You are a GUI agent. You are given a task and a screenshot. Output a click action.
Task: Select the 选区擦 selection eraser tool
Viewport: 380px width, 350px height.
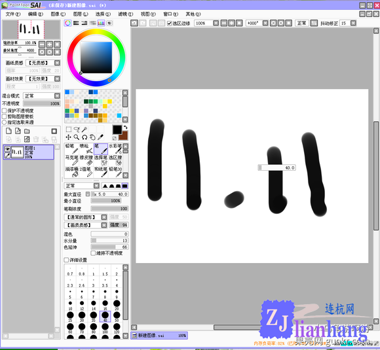(x=115, y=160)
